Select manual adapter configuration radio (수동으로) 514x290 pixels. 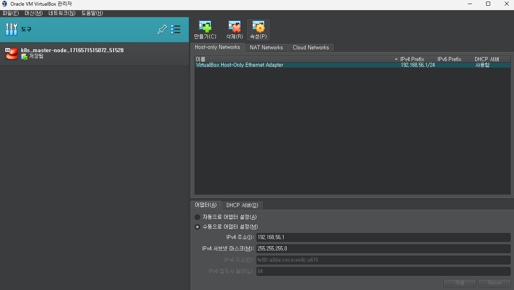pos(197,227)
